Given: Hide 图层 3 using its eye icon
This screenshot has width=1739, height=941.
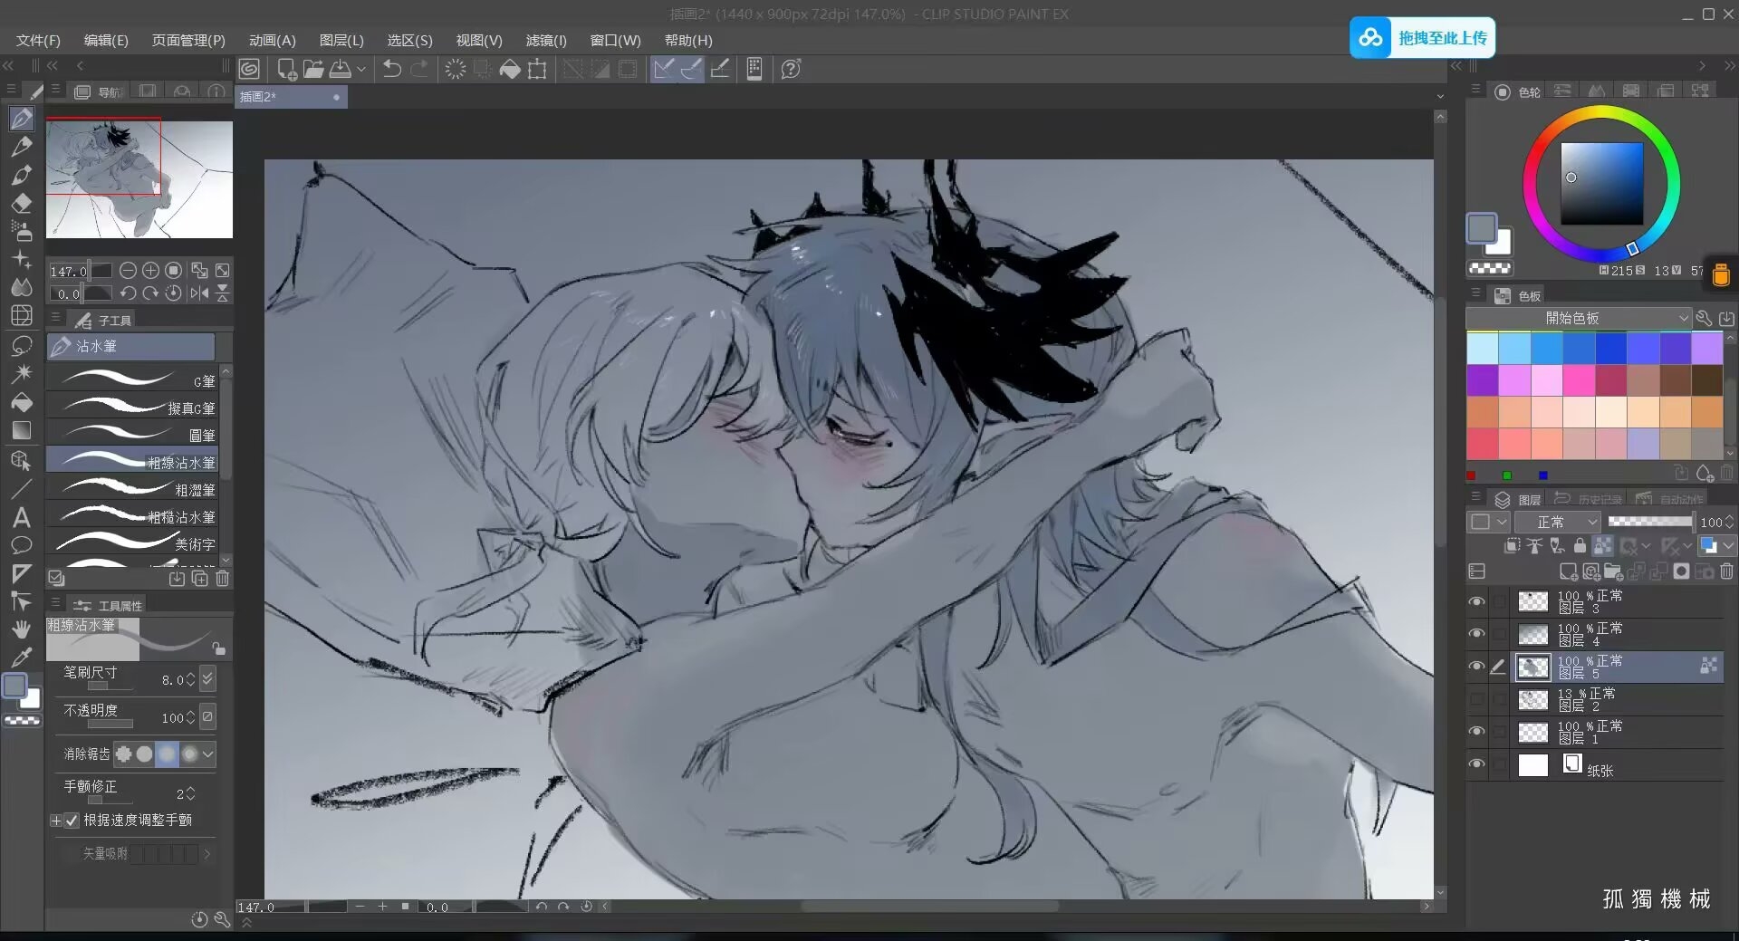Looking at the screenshot, I should (1476, 601).
